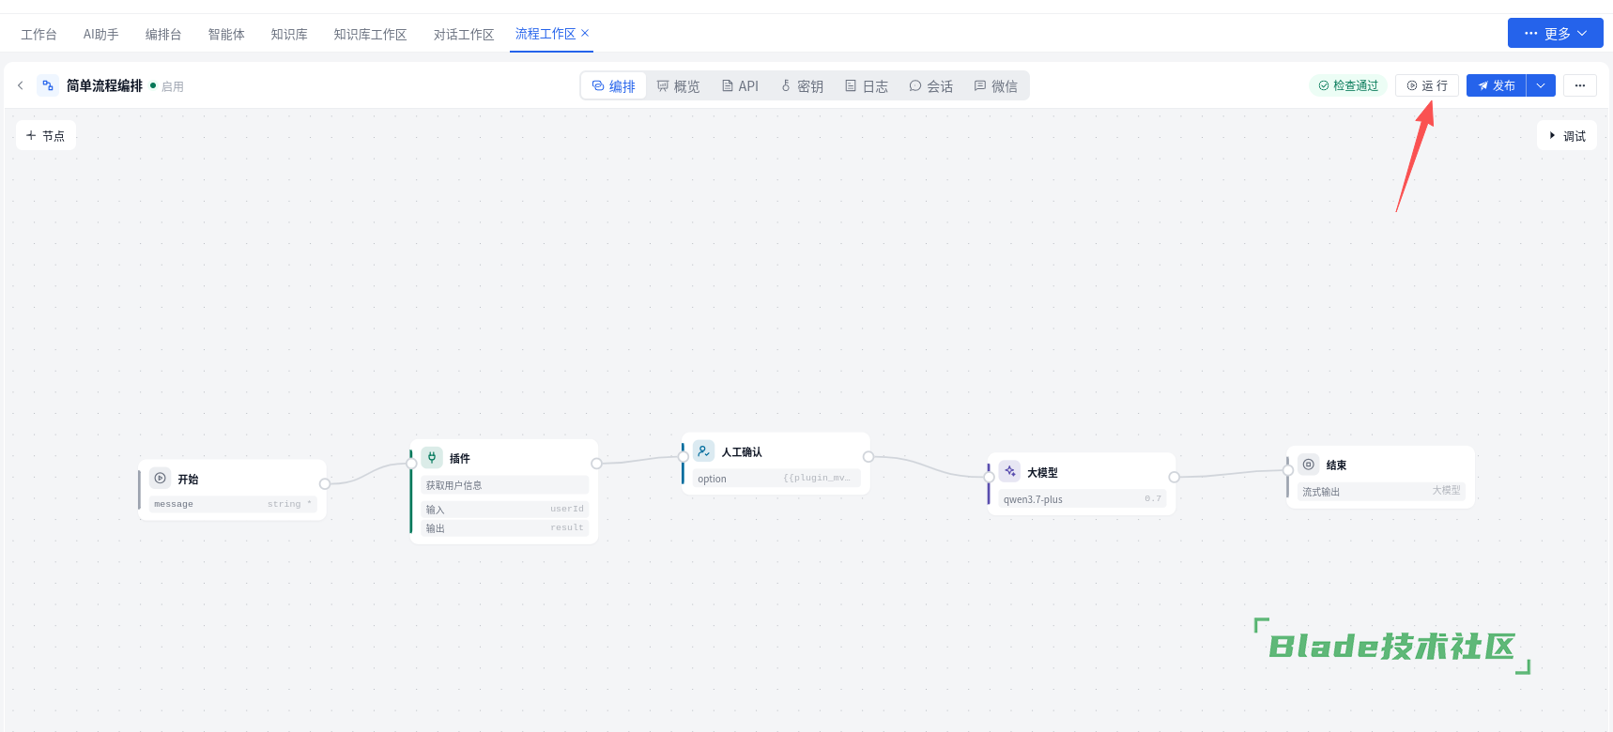Viewport: 1613px width, 732px height.
Task: Go to the 工作台 top tab
Action: 38,35
